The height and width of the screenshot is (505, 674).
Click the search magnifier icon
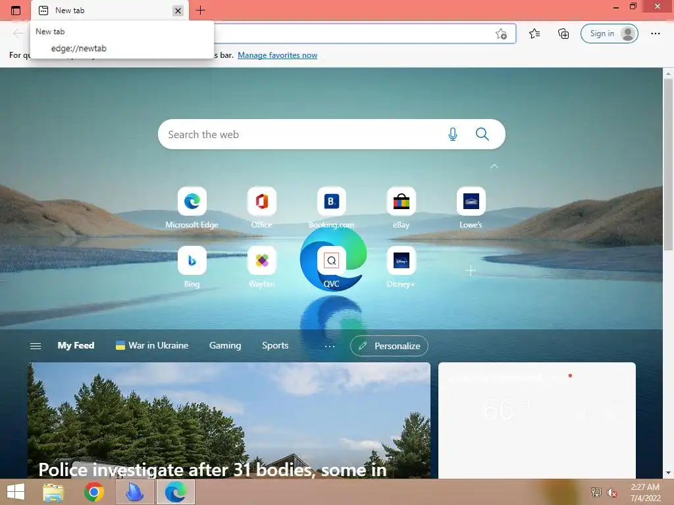coord(482,134)
